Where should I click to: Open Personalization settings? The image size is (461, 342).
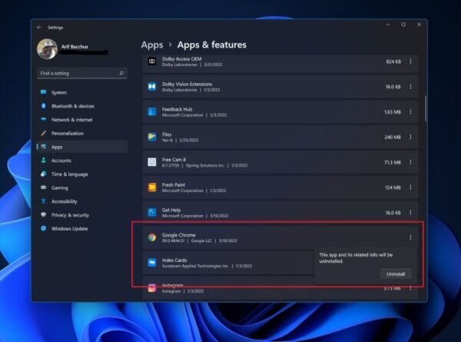[83, 133]
